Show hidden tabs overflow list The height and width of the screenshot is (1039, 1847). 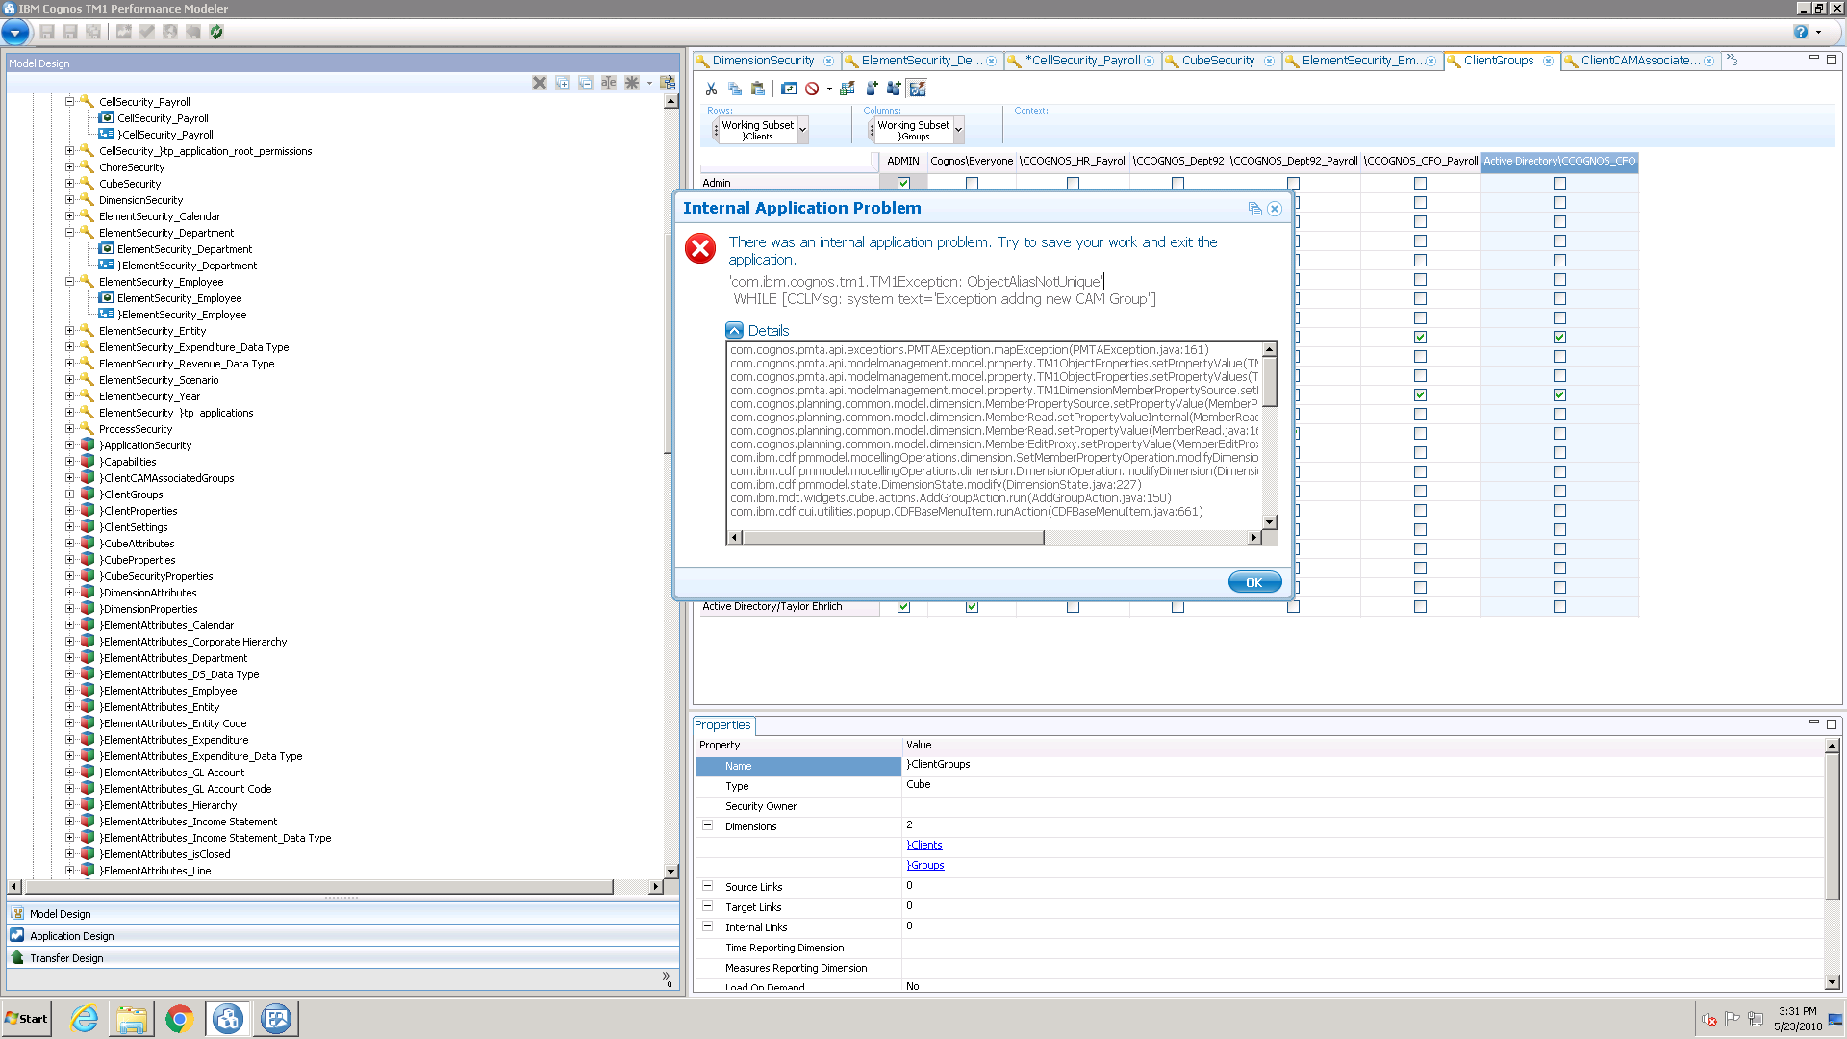click(1732, 60)
